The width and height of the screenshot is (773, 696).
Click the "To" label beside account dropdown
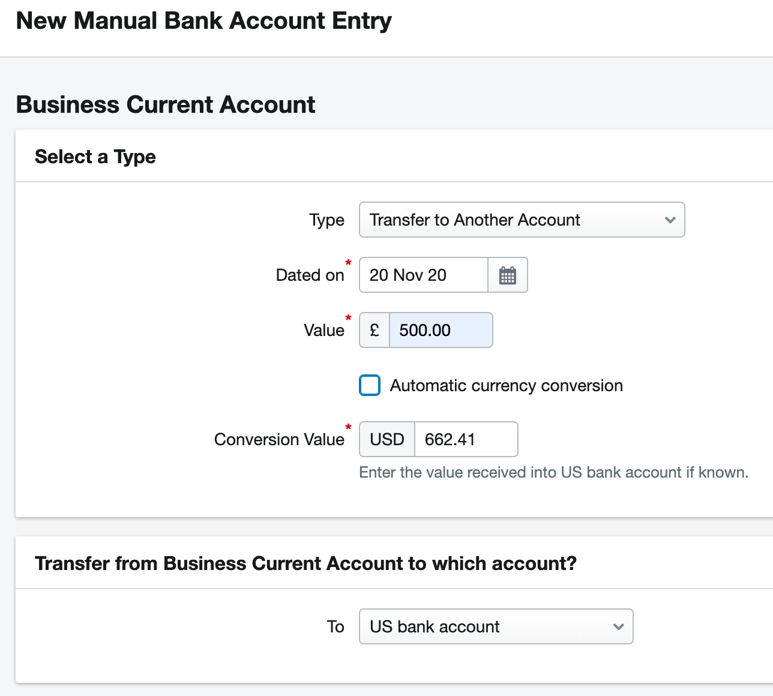335,626
